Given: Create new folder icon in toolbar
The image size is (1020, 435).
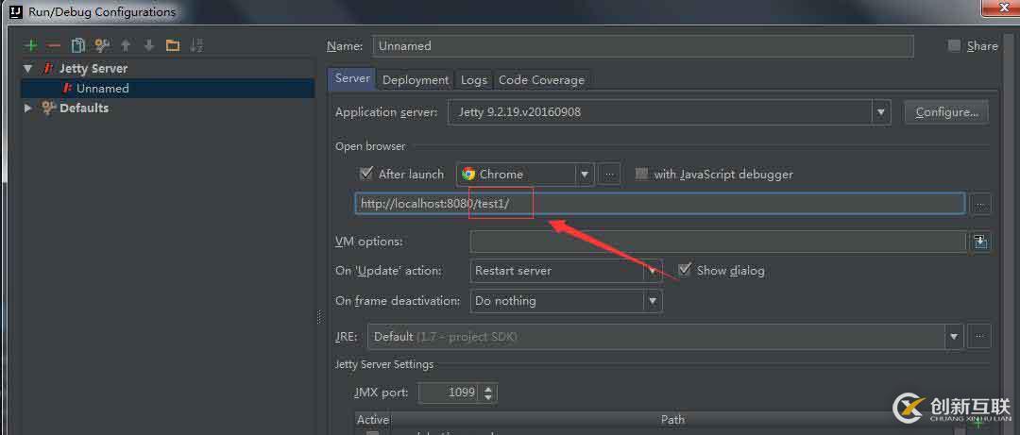Looking at the screenshot, I should (x=173, y=45).
